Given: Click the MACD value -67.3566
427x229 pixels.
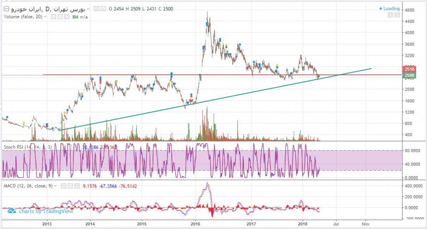Looking at the screenshot, I should (x=108, y=186).
